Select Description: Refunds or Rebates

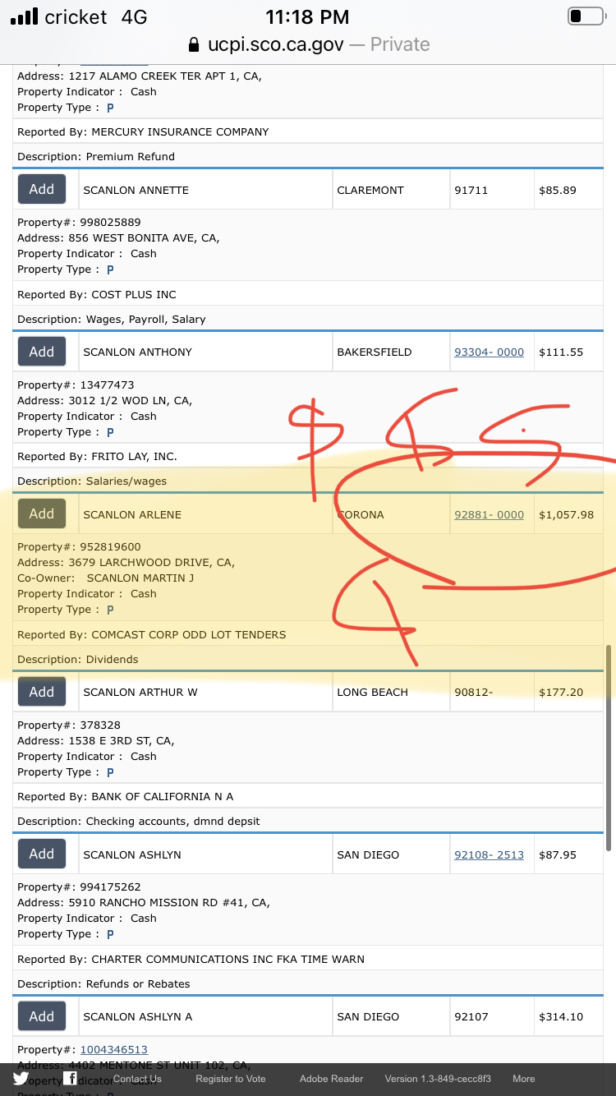tap(103, 983)
